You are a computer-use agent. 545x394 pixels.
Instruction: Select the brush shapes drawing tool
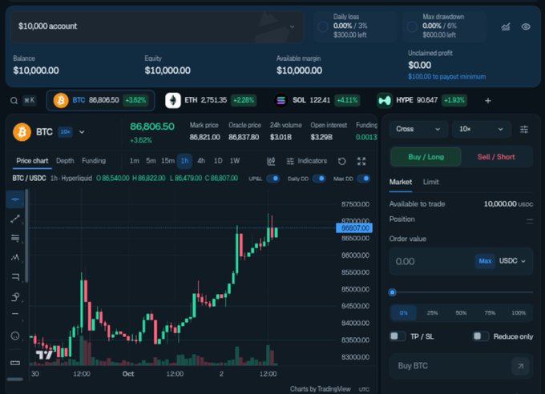(x=15, y=297)
